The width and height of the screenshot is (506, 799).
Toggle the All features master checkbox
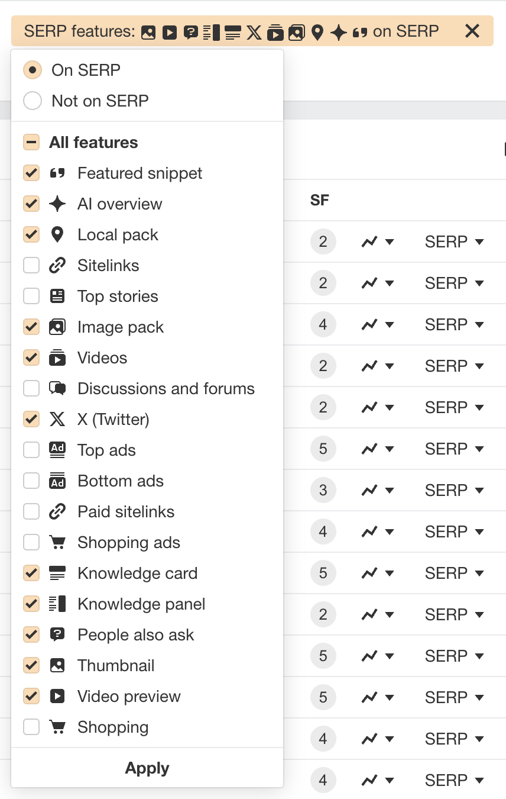pyautogui.click(x=31, y=142)
